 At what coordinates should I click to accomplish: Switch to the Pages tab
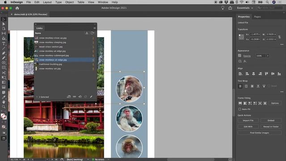coord(257,17)
